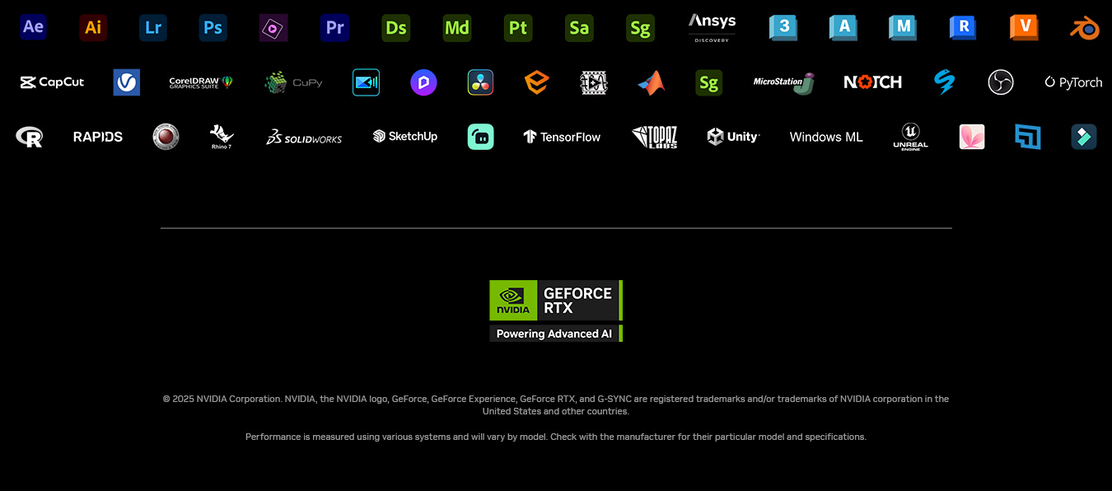Image resolution: width=1112 pixels, height=491 pixels.
Task: Open the Wondershare Filmora logo
Action: pos(1084,137)
